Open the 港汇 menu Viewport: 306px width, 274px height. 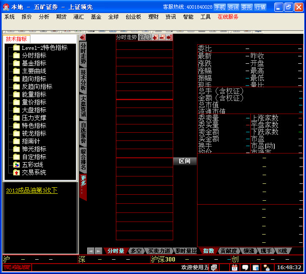(x=79, y=17)
